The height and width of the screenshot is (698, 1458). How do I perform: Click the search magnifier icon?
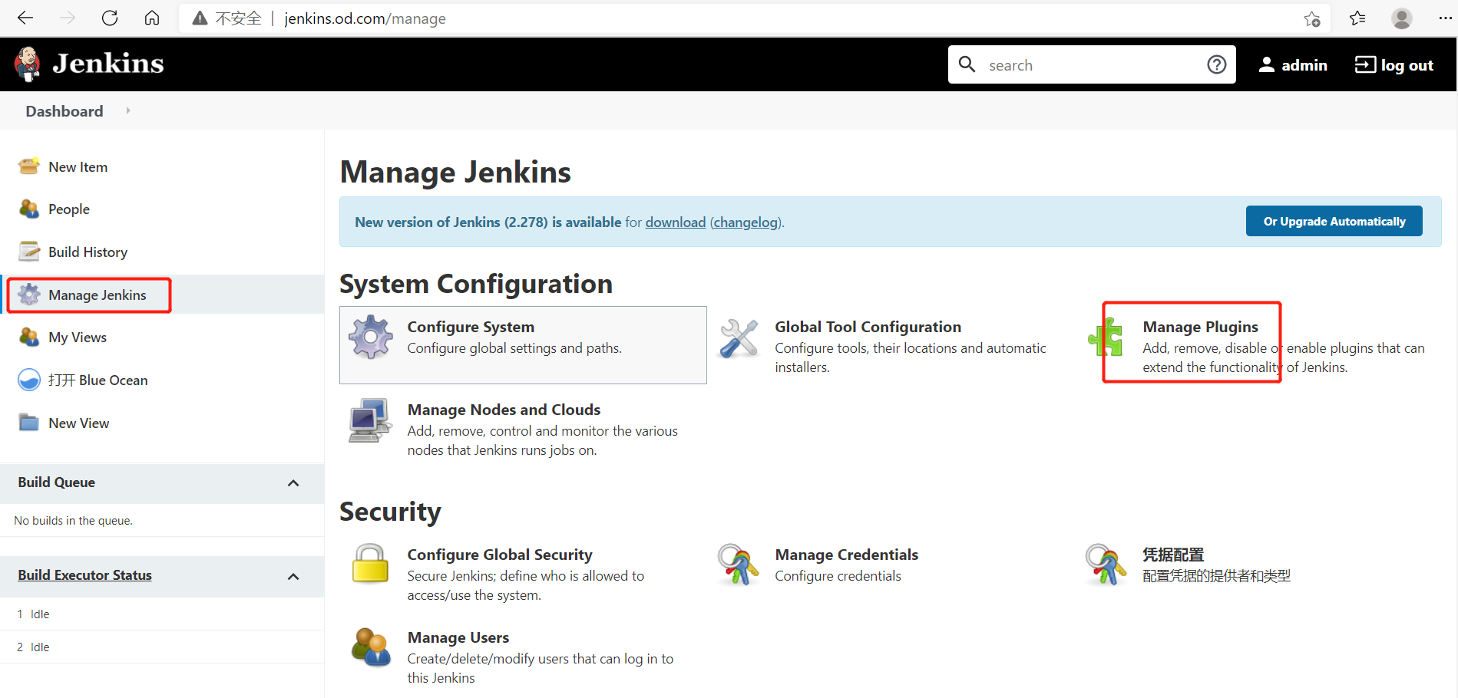[x=967, y=64]
